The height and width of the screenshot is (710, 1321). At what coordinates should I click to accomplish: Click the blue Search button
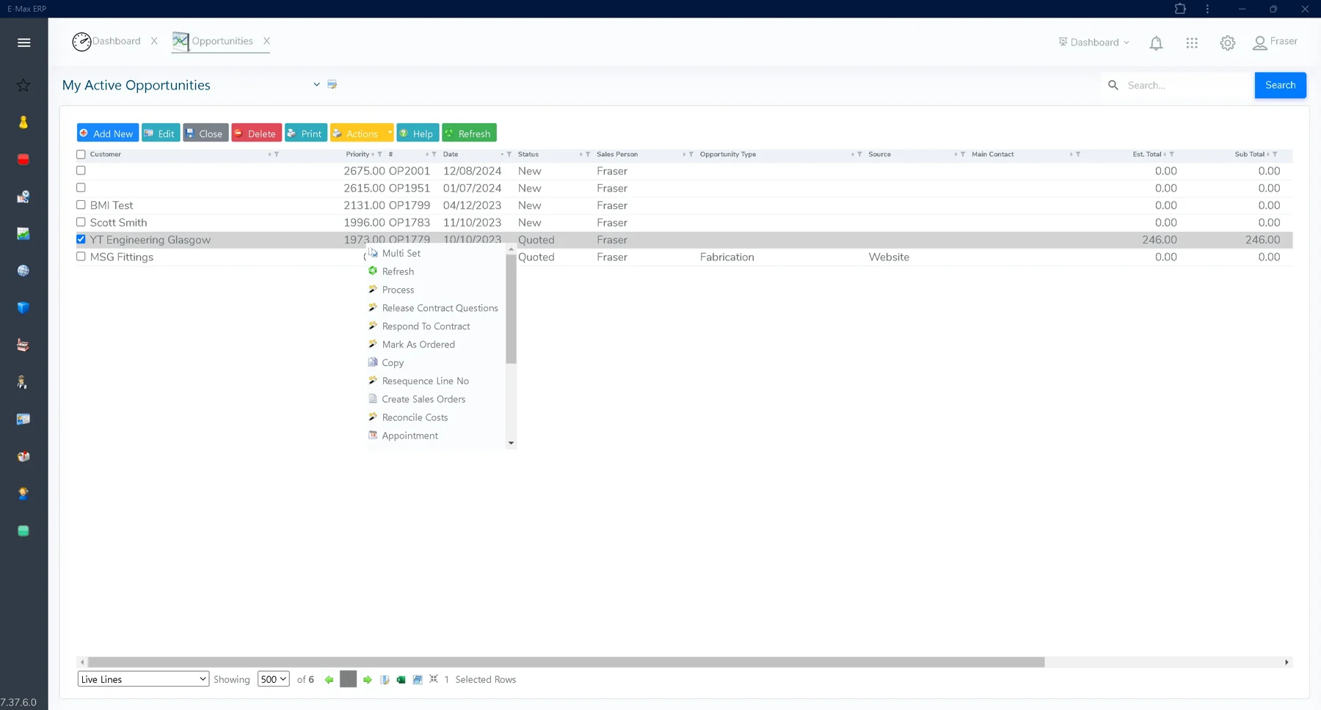coord(1280,85)
